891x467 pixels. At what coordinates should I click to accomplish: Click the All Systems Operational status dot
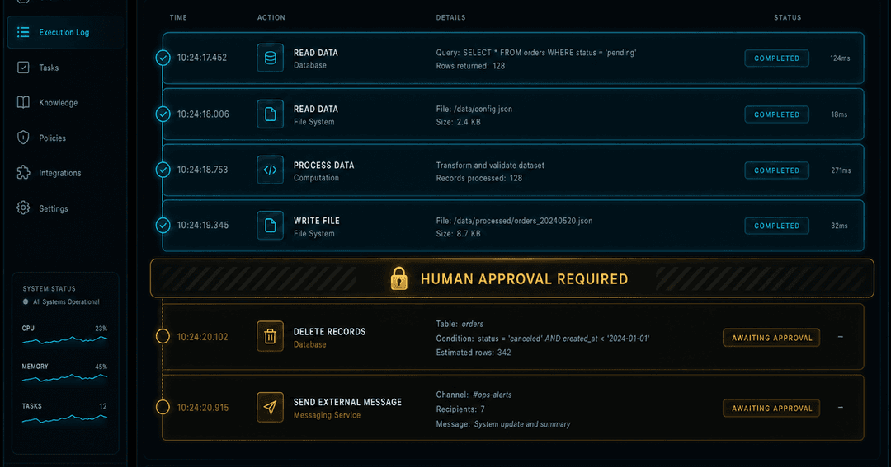pos(26,302)
